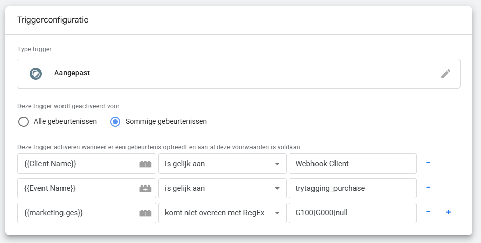The image size is (481, 243).
Task: Open variable picker next to {{Client Name}}
Action: coord(145,164)
